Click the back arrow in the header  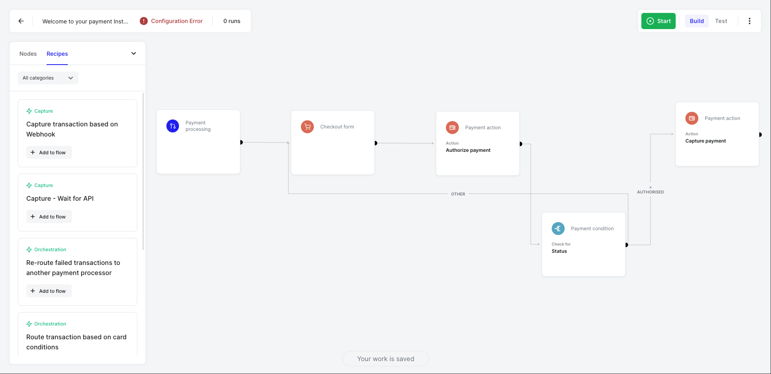coord(21,21)
